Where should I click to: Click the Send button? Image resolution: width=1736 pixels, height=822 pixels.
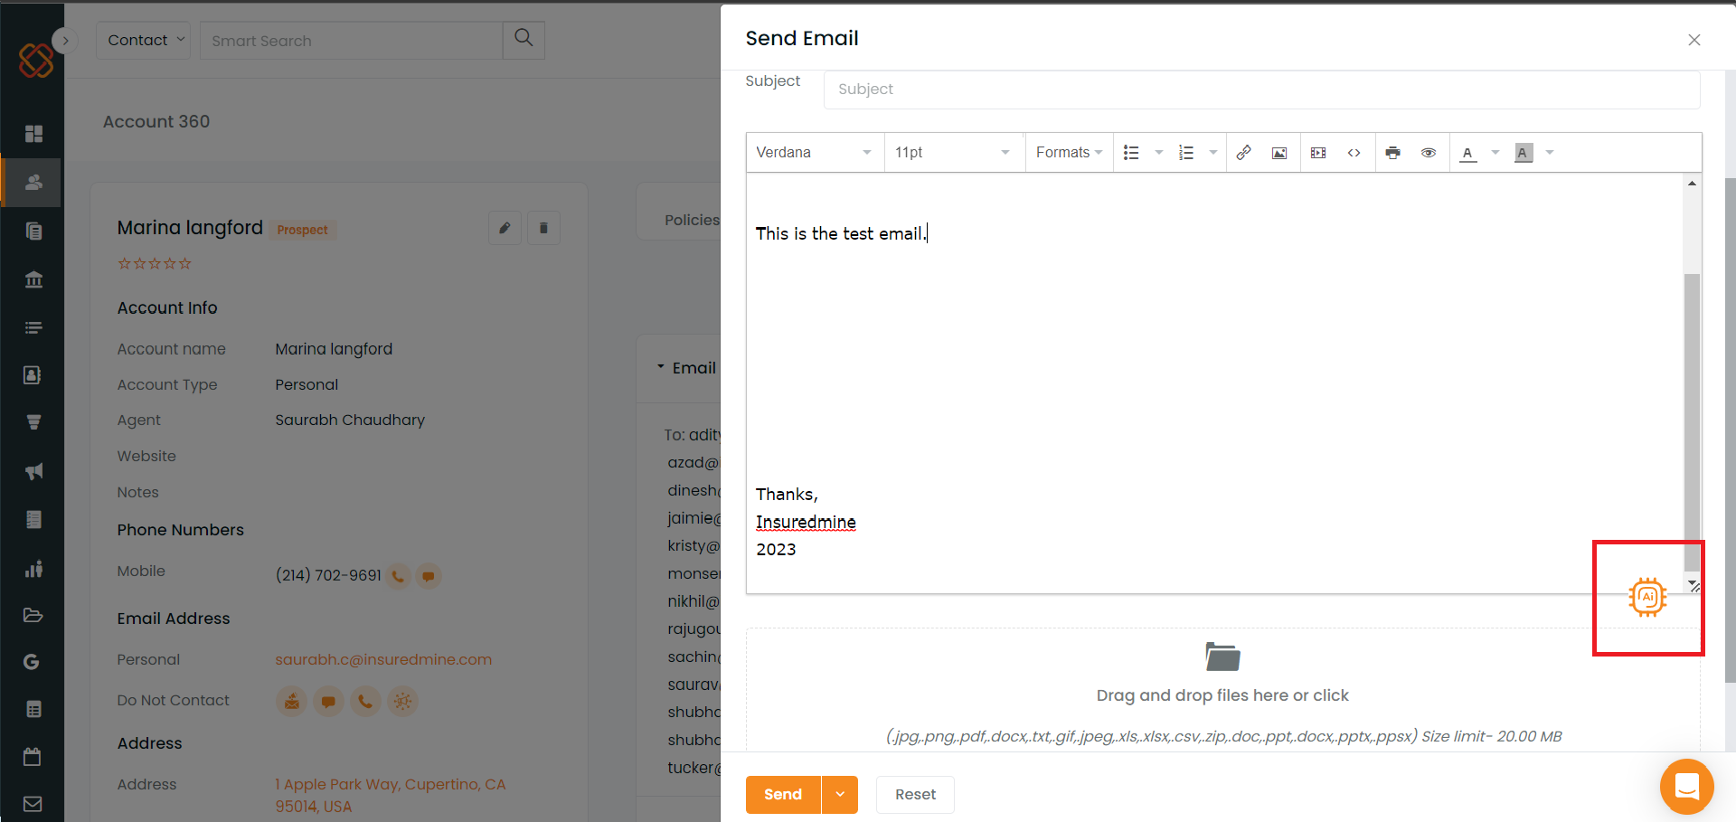pos(783,794)
